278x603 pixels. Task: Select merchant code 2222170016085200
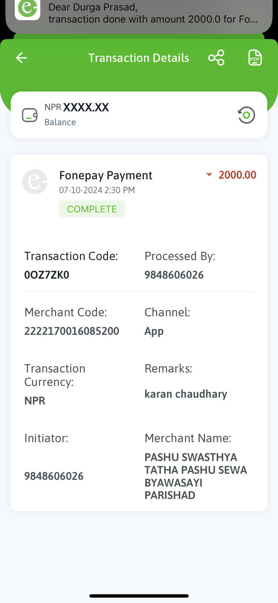click(x=72, y=331)
